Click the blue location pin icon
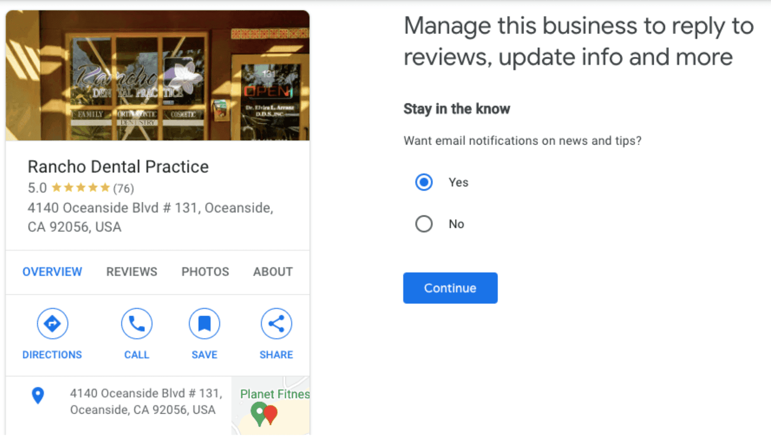The height and width of the screenshot is (445, 771). pyautogui.click(x=38, y=395)
